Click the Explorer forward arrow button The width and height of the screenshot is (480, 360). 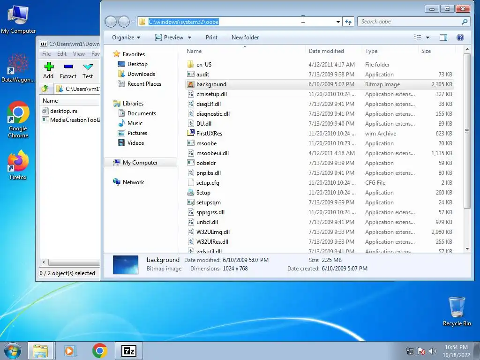coord(124,22)
